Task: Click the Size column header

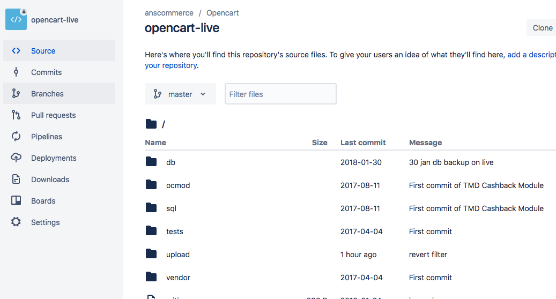Action: pyautogui.click(x=320, y=143)
